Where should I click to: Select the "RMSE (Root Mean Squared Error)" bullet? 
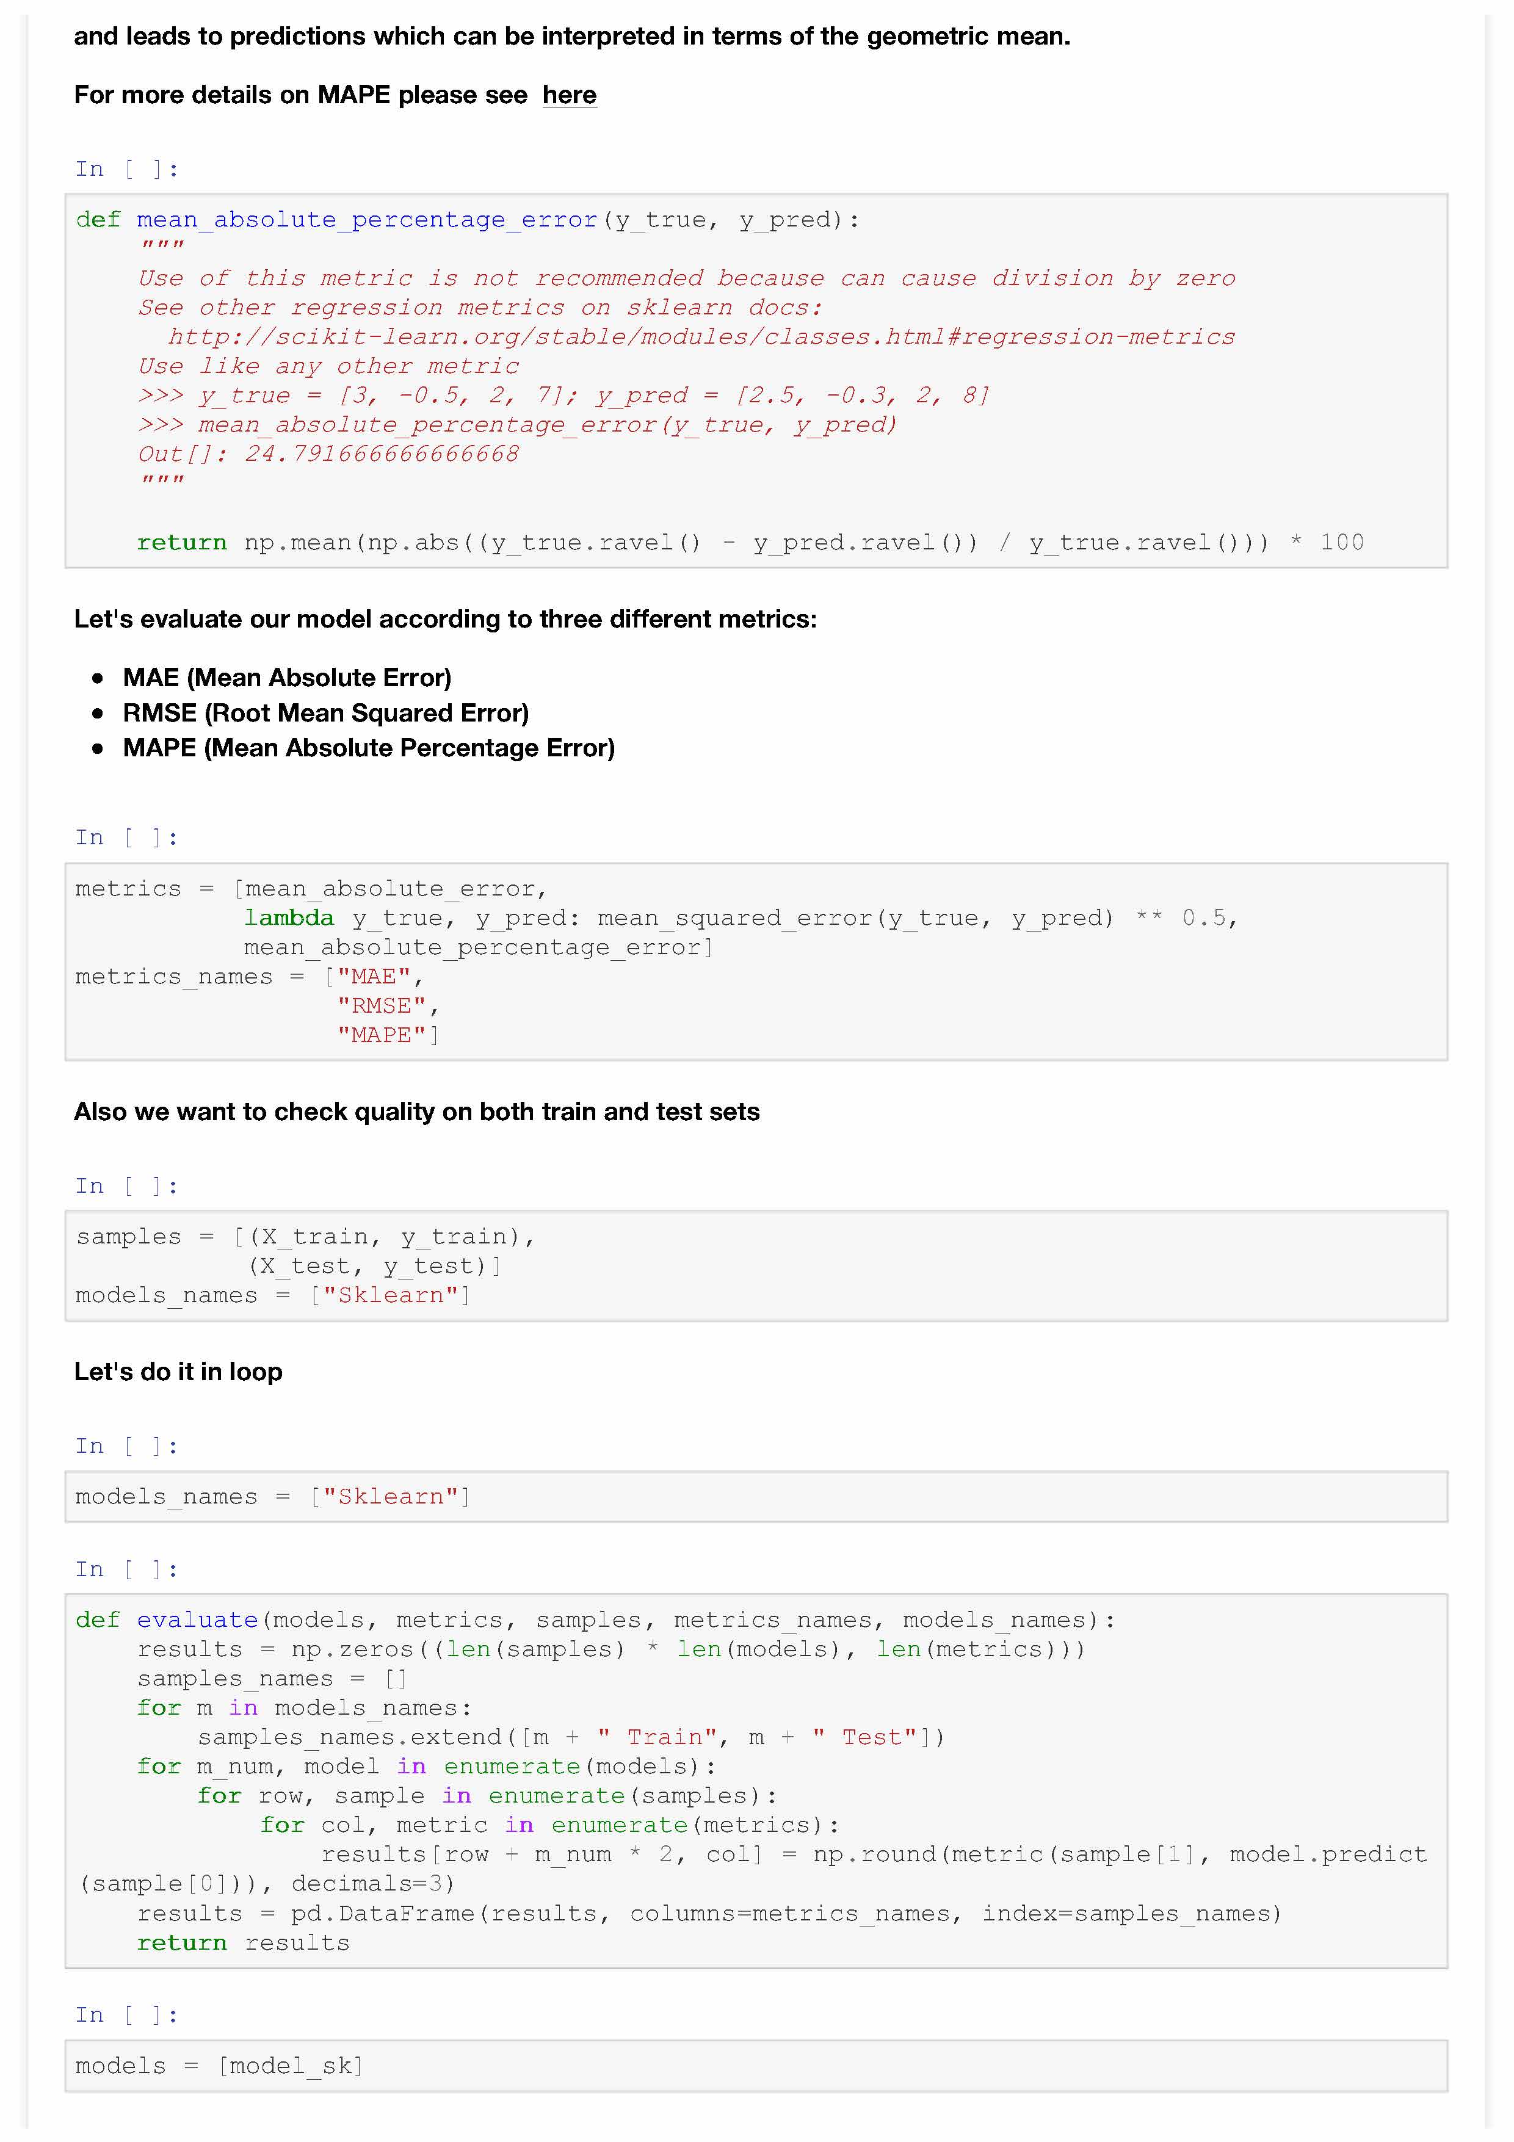pos(325,713)
